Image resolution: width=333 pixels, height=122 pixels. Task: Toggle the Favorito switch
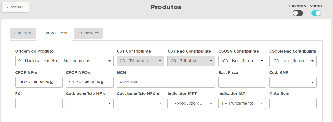pos(298,13)
